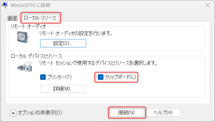Click the round up-arrow options icon

click(13, 113)
